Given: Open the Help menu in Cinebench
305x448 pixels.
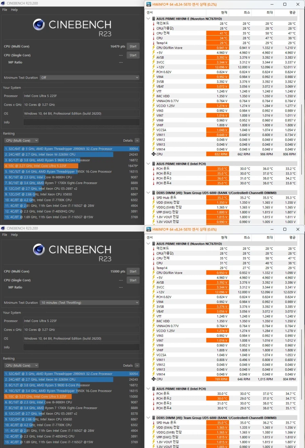Looking at the screenshot, I should [14, 9].
